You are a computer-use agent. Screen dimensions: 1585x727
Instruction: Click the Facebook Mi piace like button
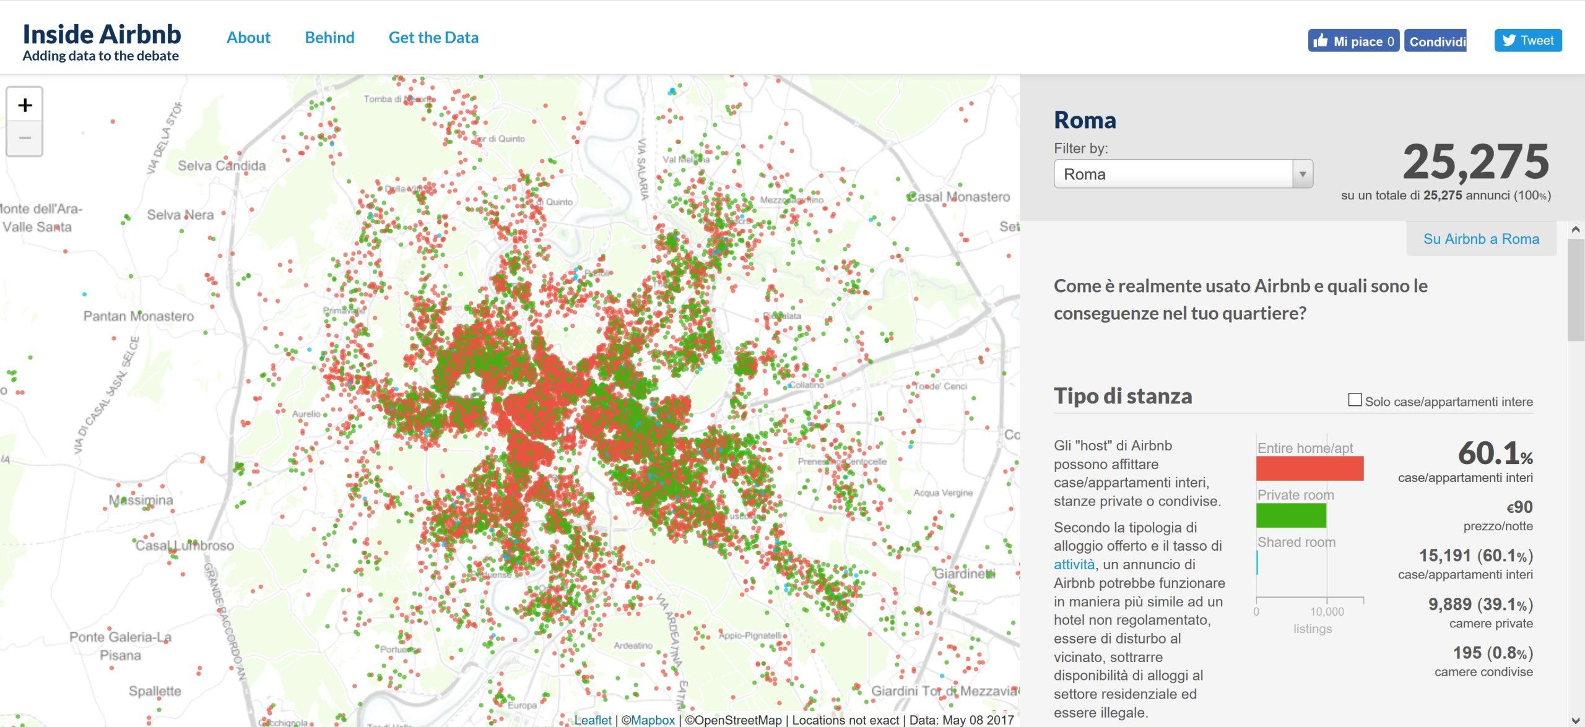coord(1353,41)
